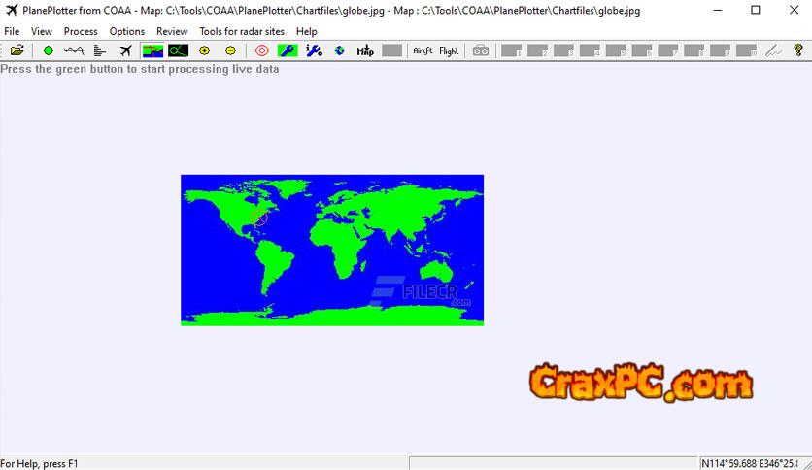Click the yellow question mark help icon
The height and width of the screenshot is (470, 812).
pos(798,50)
